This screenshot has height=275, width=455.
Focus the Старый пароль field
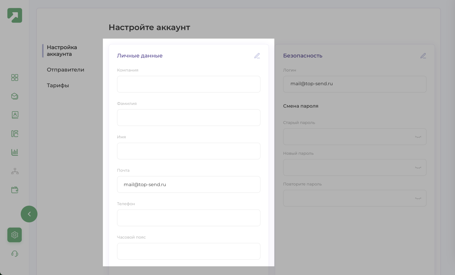click(355, 137)
